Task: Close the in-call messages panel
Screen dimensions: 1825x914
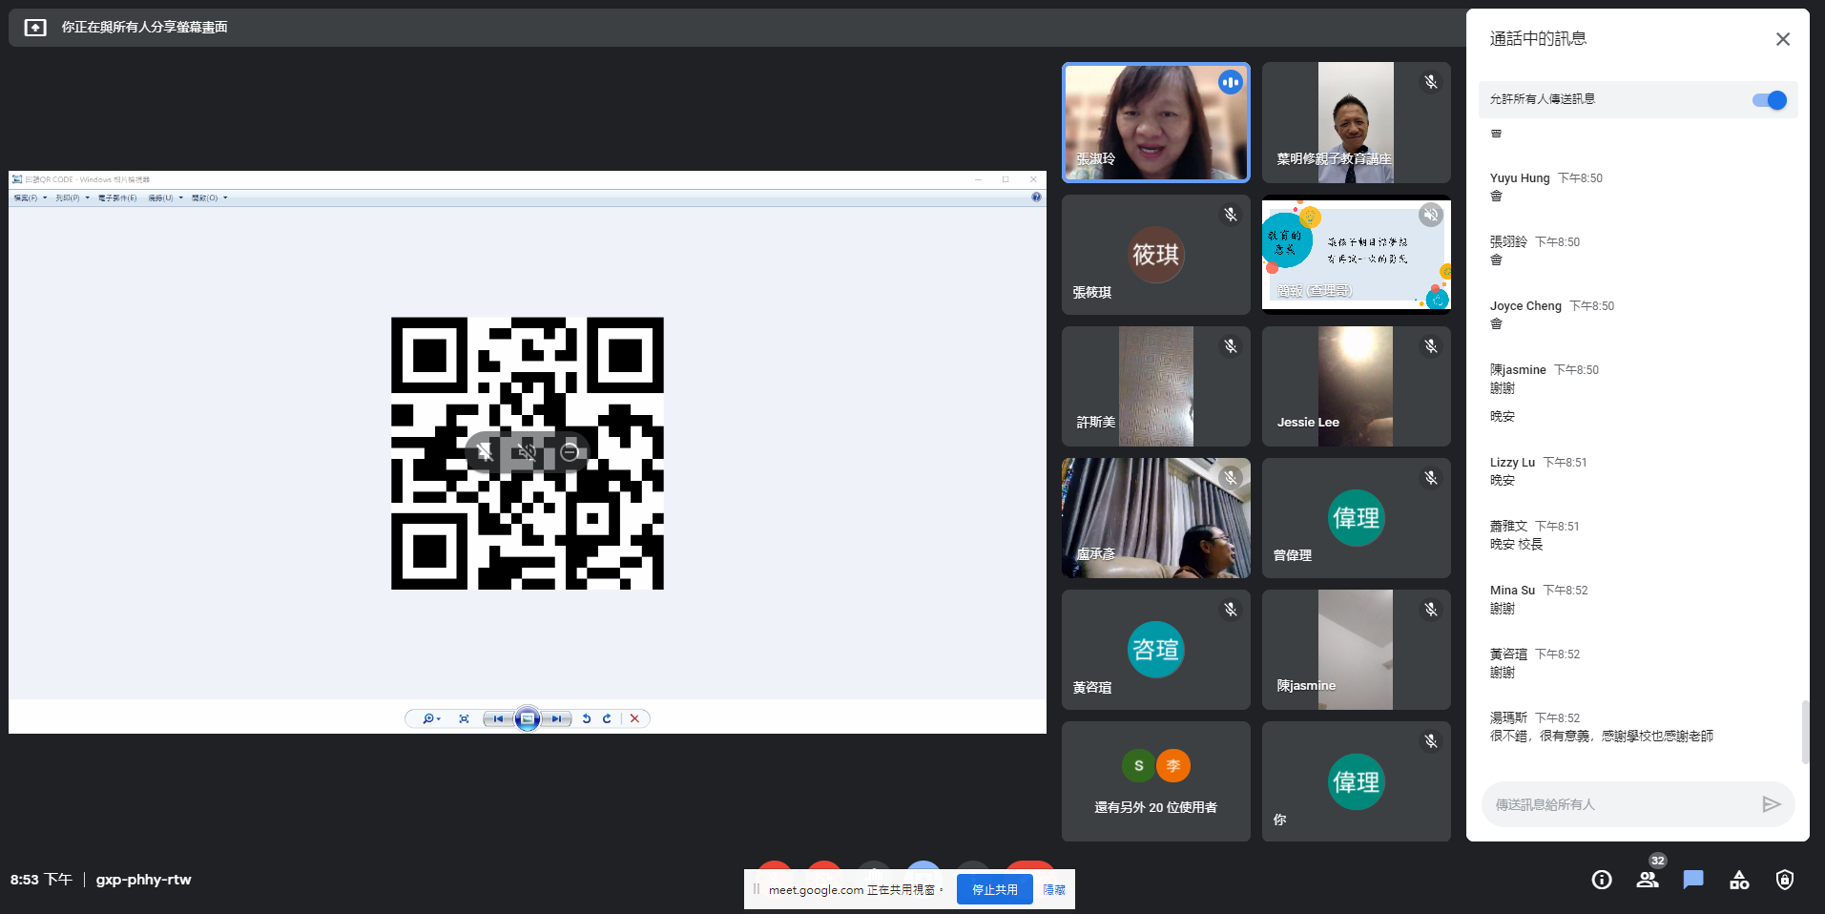Action: click(x=1782, y=39)
